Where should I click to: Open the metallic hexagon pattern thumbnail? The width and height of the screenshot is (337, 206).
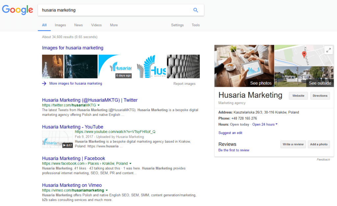(x=183, y=66)
